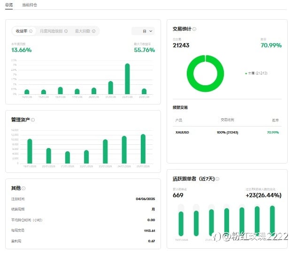Click the info icon beside 最大回撤
Screen dimensions: 291x253
tap(94, 31)
